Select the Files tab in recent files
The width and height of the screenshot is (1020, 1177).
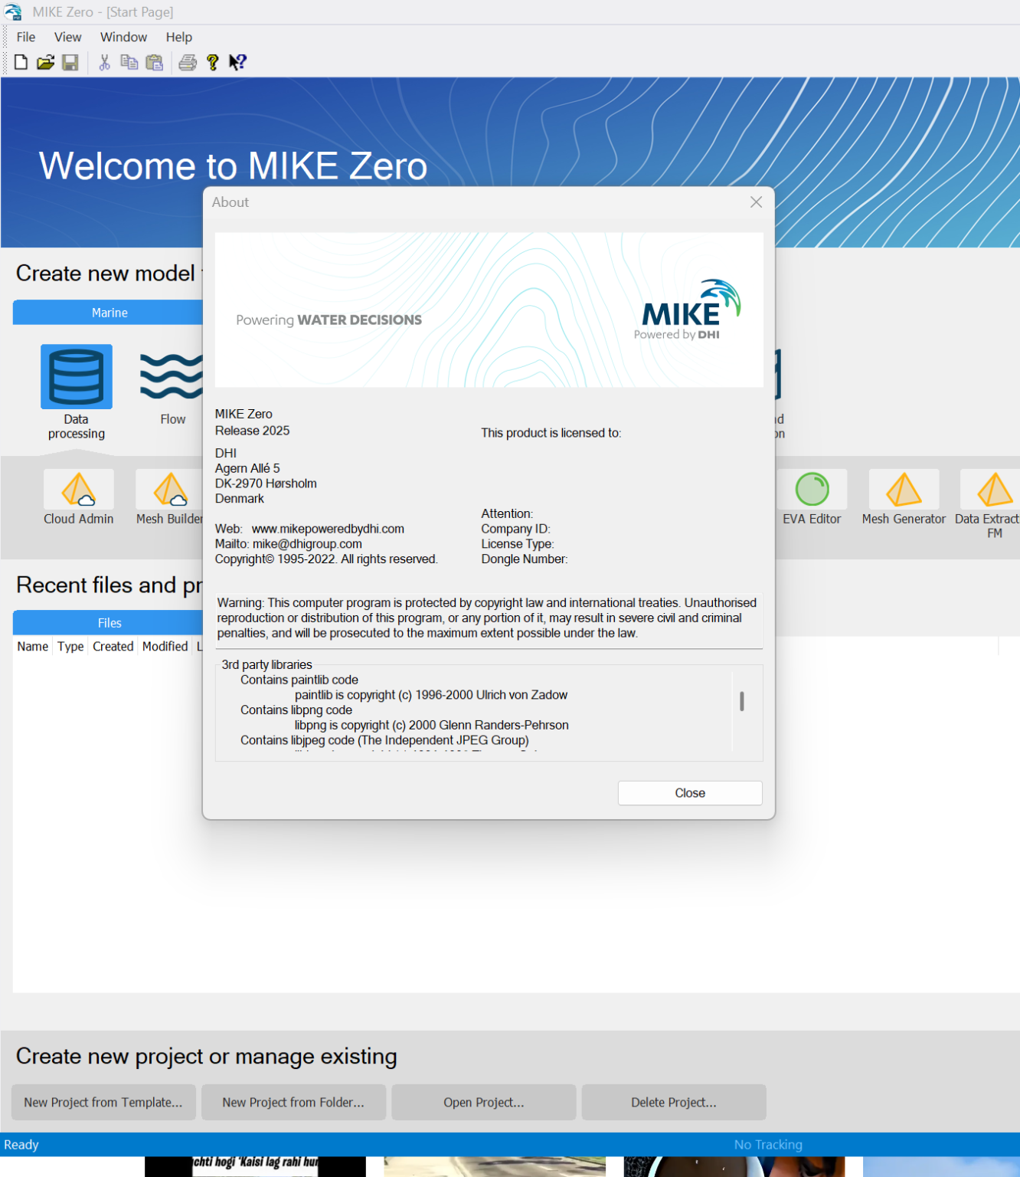(110, 623)
